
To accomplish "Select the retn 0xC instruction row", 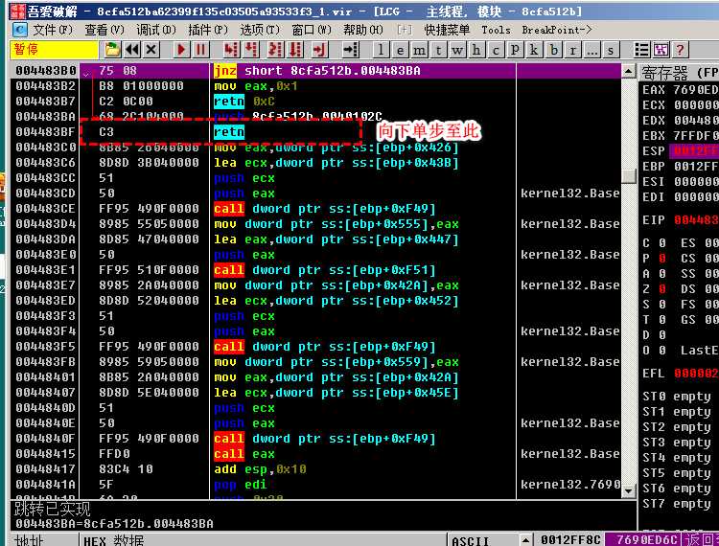I will pyautogui.click(x=316, y=102).
